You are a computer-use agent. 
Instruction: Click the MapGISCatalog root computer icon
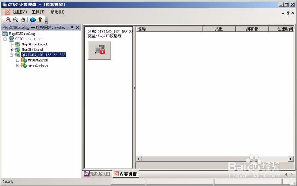coord(5,34)
